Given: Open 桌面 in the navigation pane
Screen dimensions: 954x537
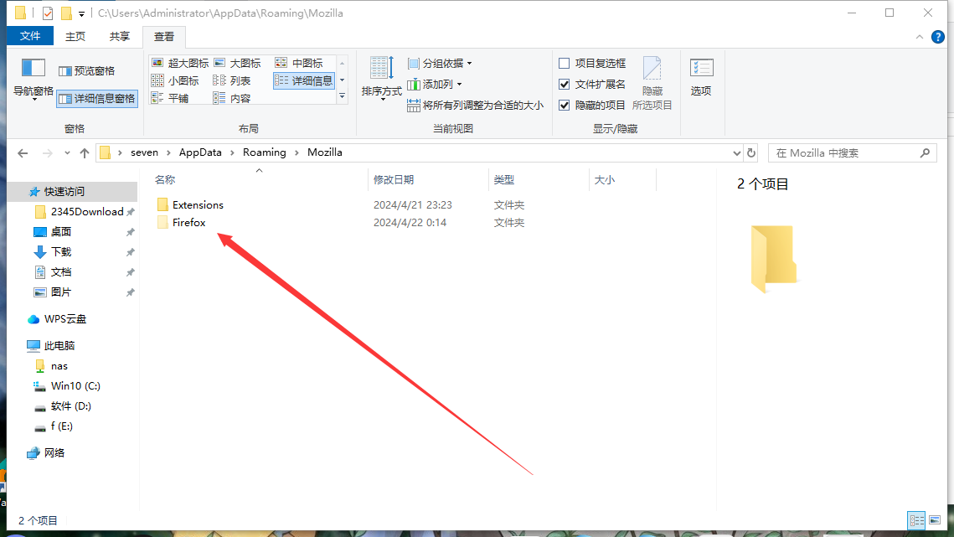Looking at the screenshot, I should pos(61,232).
